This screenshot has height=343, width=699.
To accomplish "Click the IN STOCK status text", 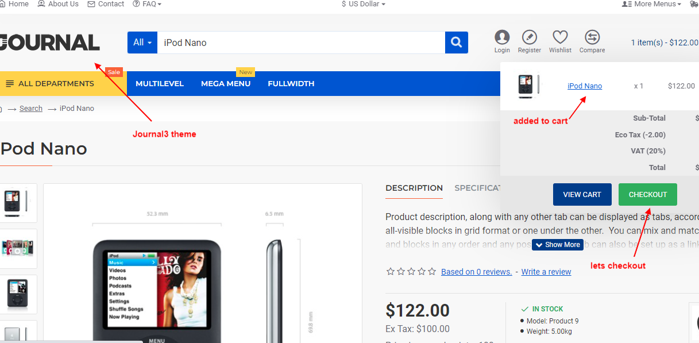I will 547,309.
